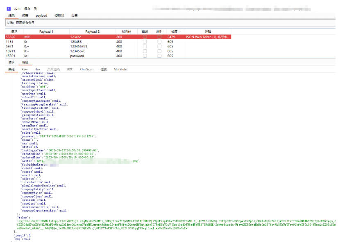Toggle 超时 checkbox in request 1131 row
This screenshot has width=340, height=243.
pos(159,42)
